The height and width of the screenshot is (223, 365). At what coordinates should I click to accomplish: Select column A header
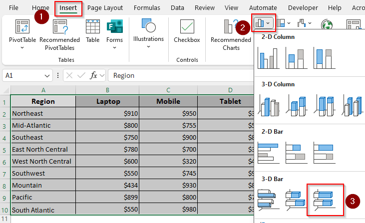pyautogui.click(x=43, y=90)
